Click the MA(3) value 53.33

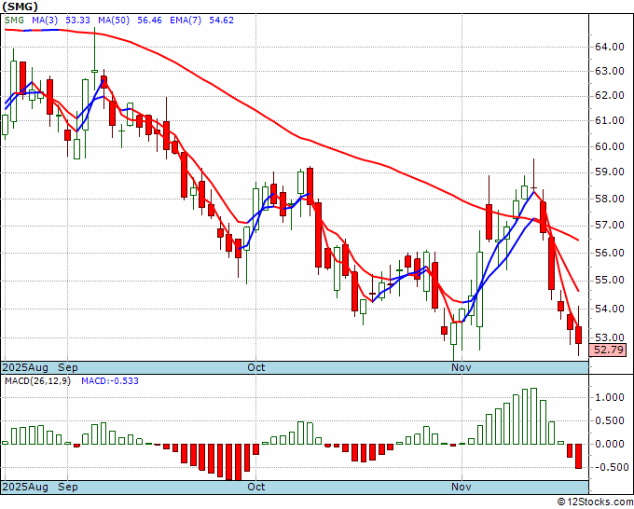(77, 20)
